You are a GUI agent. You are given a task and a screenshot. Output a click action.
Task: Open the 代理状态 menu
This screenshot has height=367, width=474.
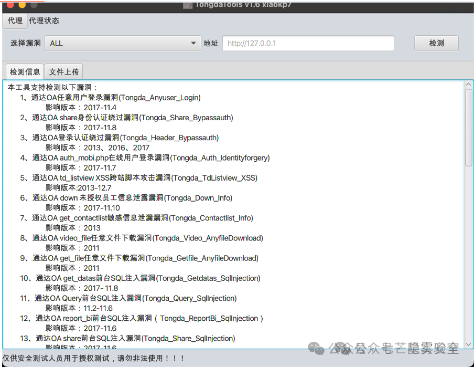(44, 21)
